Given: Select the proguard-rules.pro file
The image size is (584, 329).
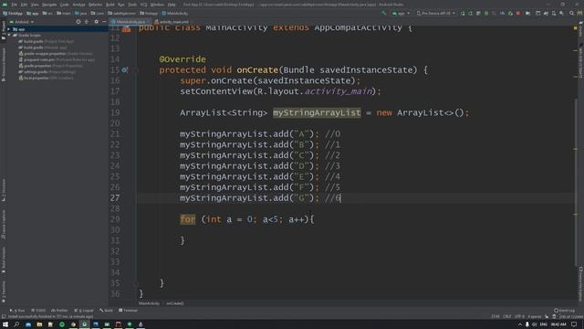Looking at the screenshot, I should coord(57,59).
